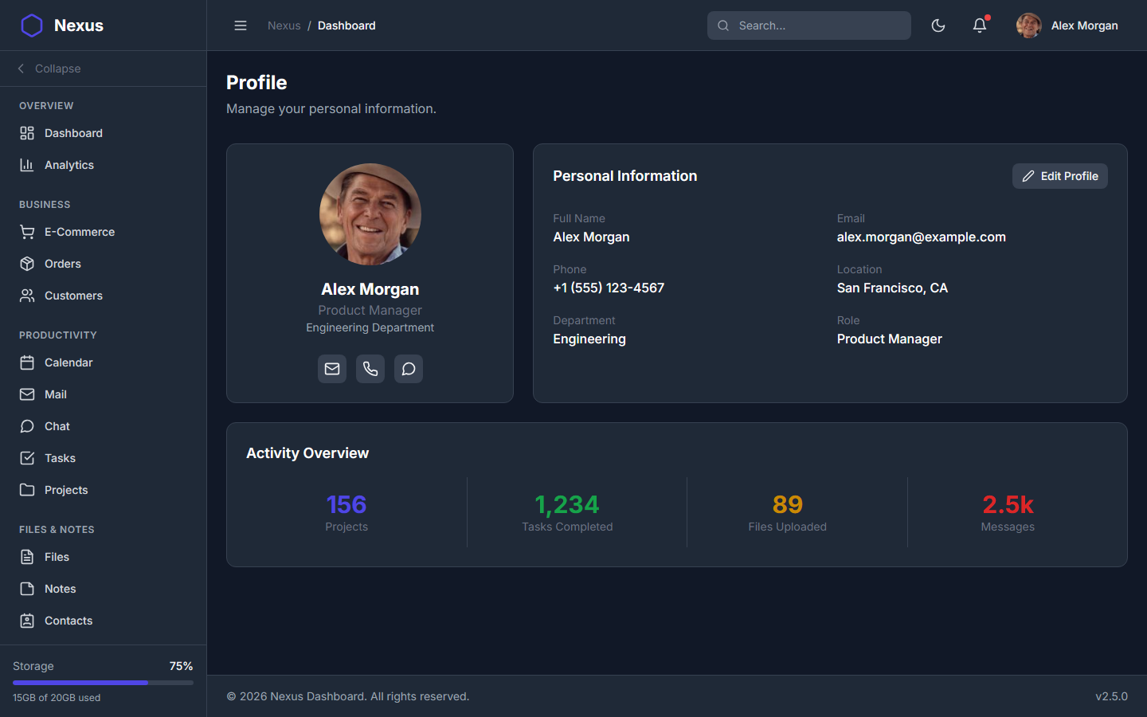
Task: Click the magnifier icon in search box
Action: 723,25
